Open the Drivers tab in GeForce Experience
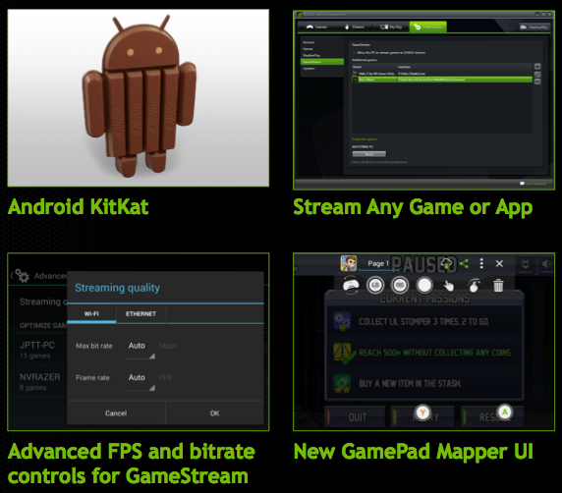The width and height of the screenshot is (562, 493). click(354, 27)
